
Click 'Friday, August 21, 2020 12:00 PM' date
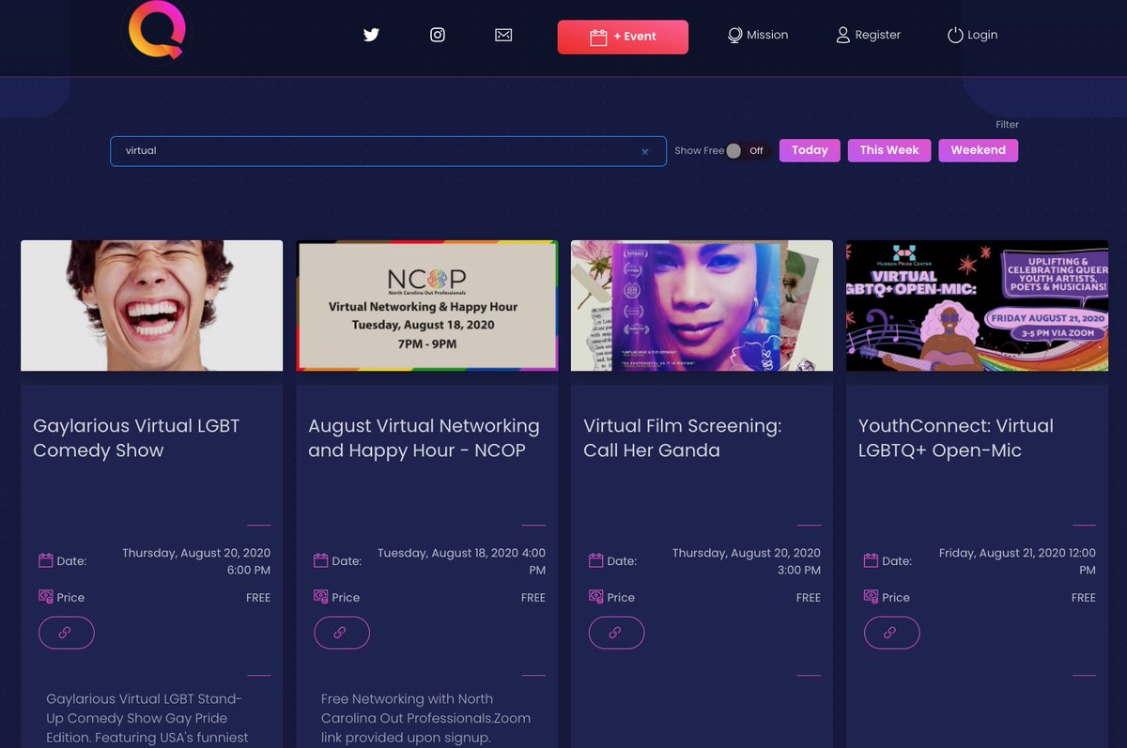(x=1017, y=561)
